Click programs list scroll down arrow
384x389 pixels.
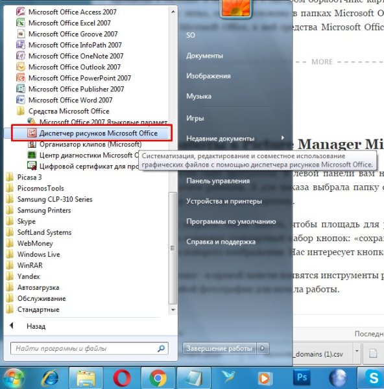pos(173,310)
